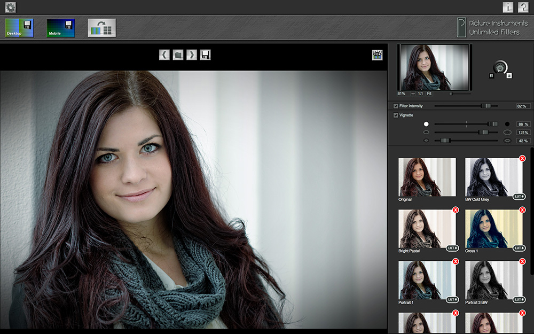Viewport: 534px width, 334px height.
Task: Open settings with the gear icon
Action: click(x=11, y=7)
